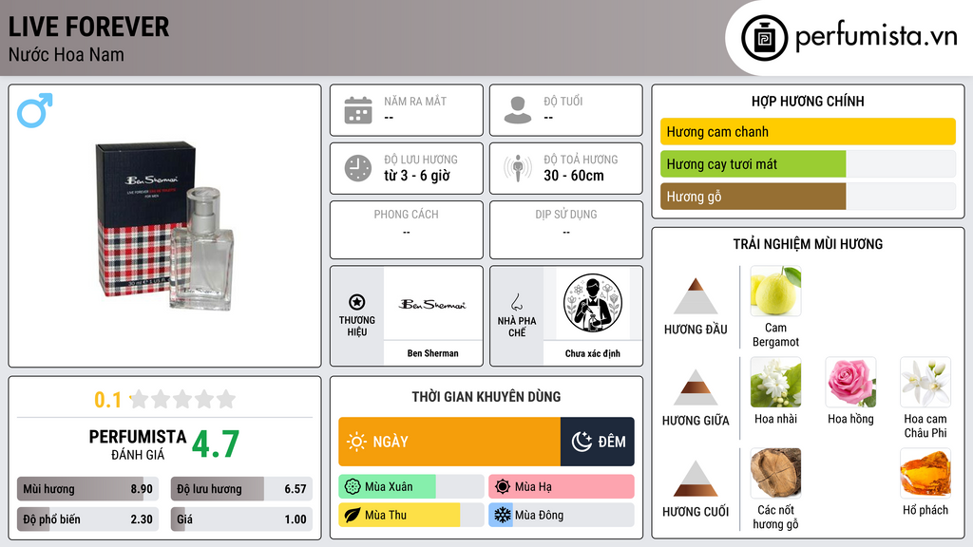Click the Hương đầu pyramid icon

point(696,296)
